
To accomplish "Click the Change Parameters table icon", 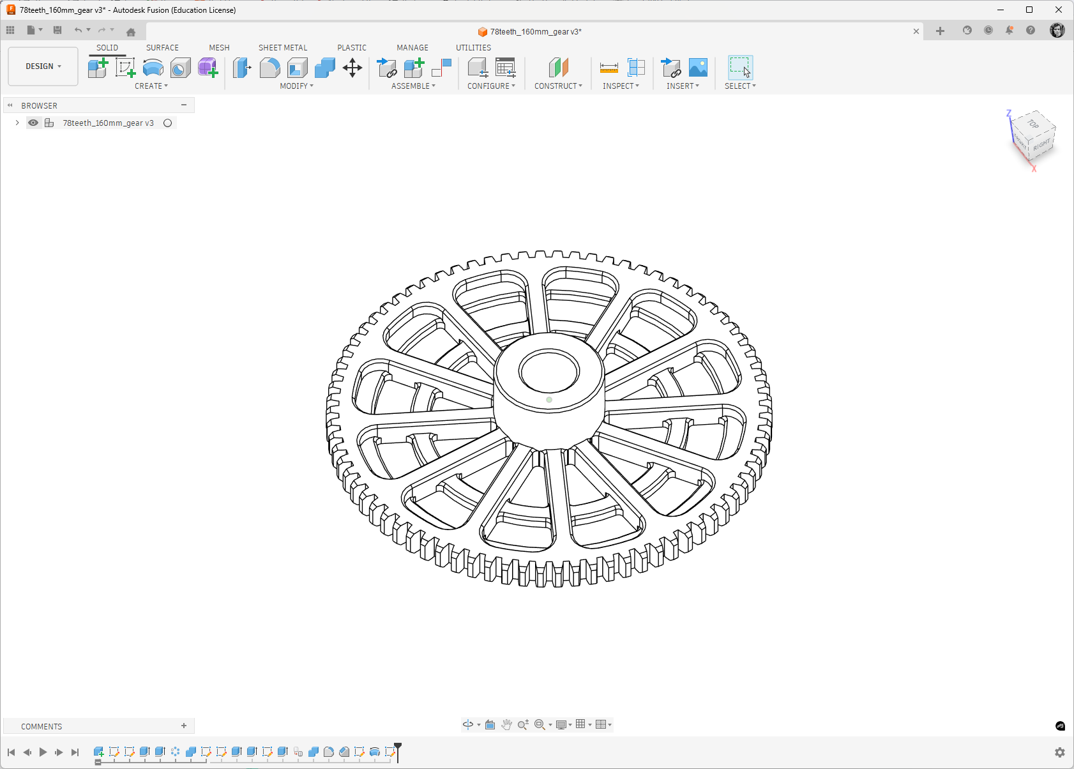I will pos(506,68).
